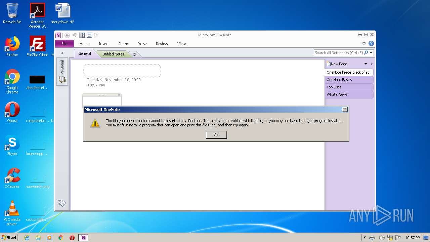Image resolution: width=430 pixels, height=242 pixels.
Task: Open the Recycle Bin desktop icon
Action: pyautogui.click(x=12, y=14)
